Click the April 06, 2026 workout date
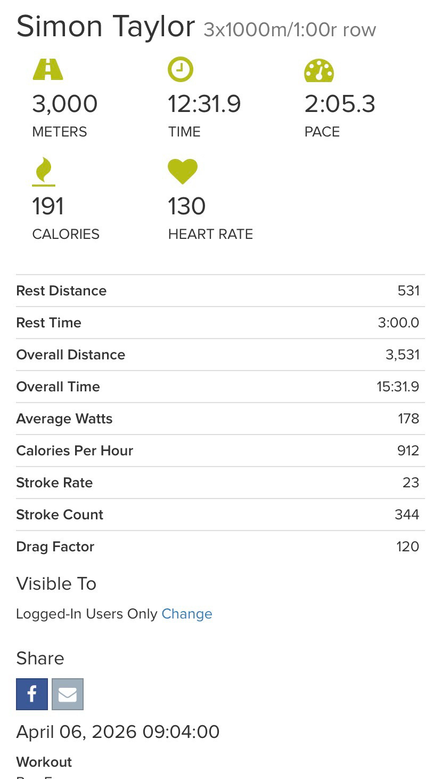The image size is (441, 779). point(118,732)
